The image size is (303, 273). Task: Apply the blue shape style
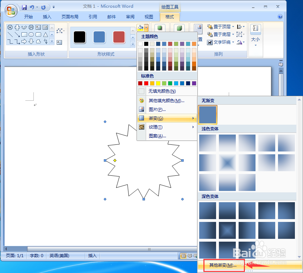click(x=99, y=37)
